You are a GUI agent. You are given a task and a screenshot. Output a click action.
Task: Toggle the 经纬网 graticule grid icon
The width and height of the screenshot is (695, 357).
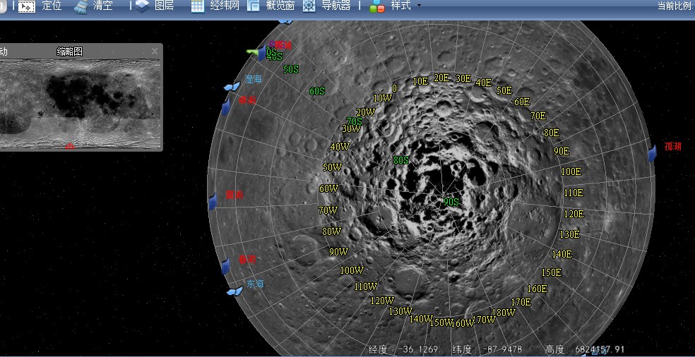tap(198, 6)
